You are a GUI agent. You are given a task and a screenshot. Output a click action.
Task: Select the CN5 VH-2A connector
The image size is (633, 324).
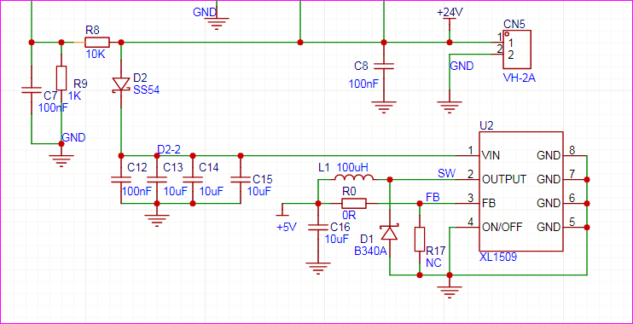tap(517, 49)
